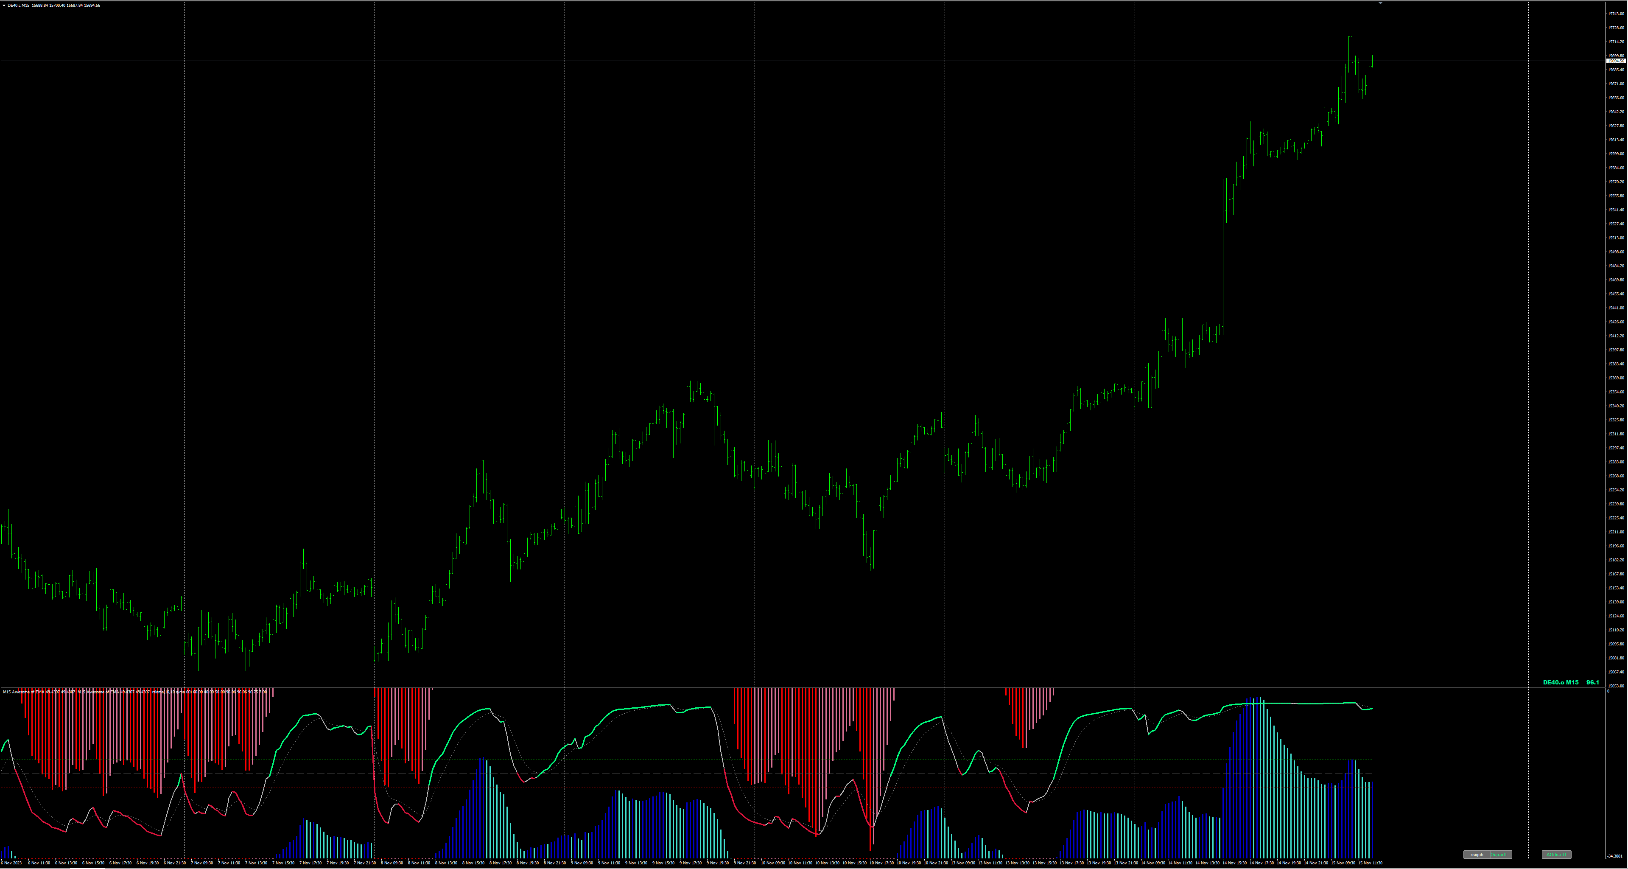Click the small arrow beside DE40.c,M15 title
The width and height of the screenshot is (1628, 869).
click(4, 6)
